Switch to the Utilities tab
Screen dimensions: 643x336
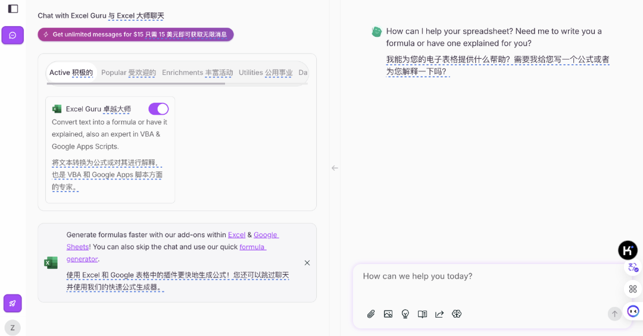(266, 73)
